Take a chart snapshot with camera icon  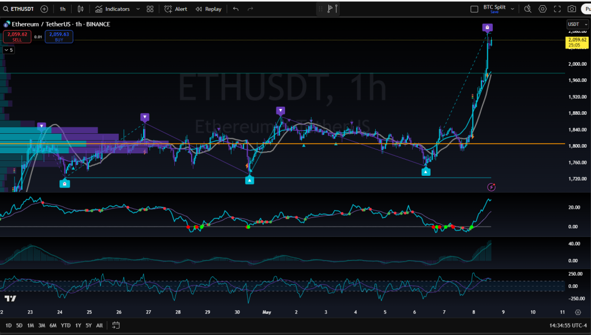point(572,9)
